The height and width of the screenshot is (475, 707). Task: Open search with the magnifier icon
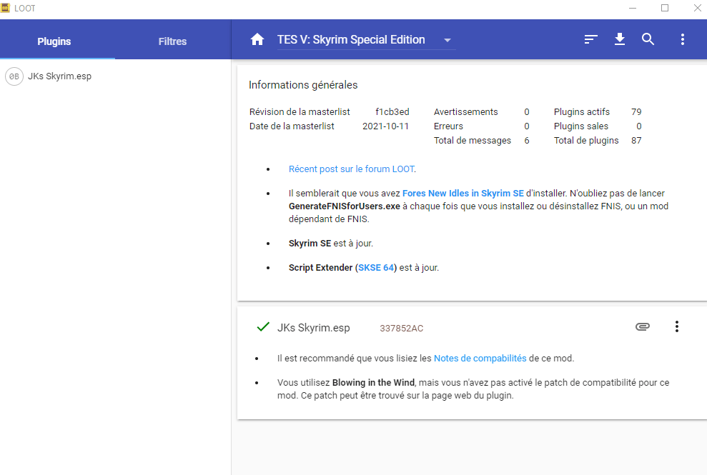pyautogui.click(x=648, y=40)
